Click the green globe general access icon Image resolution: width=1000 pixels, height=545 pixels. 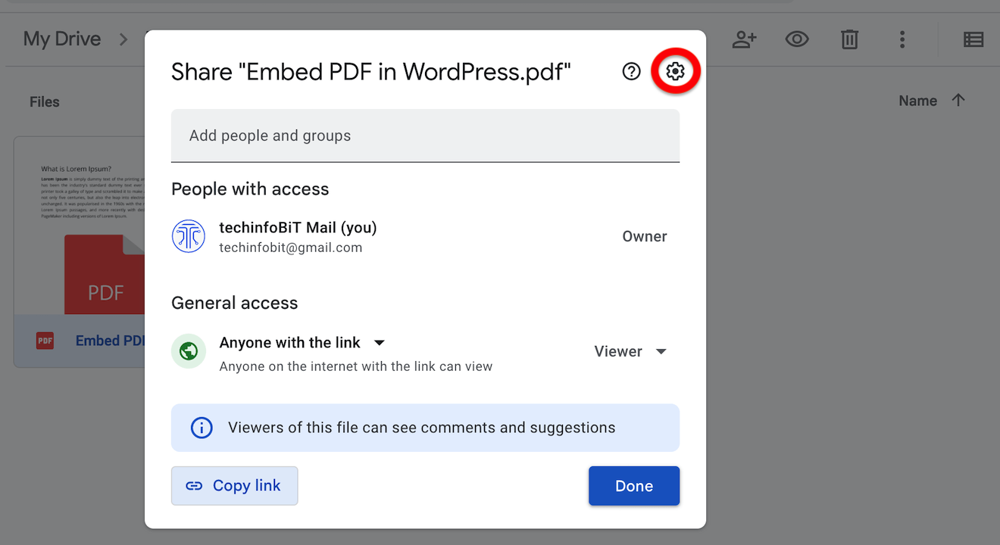[189, 351]
